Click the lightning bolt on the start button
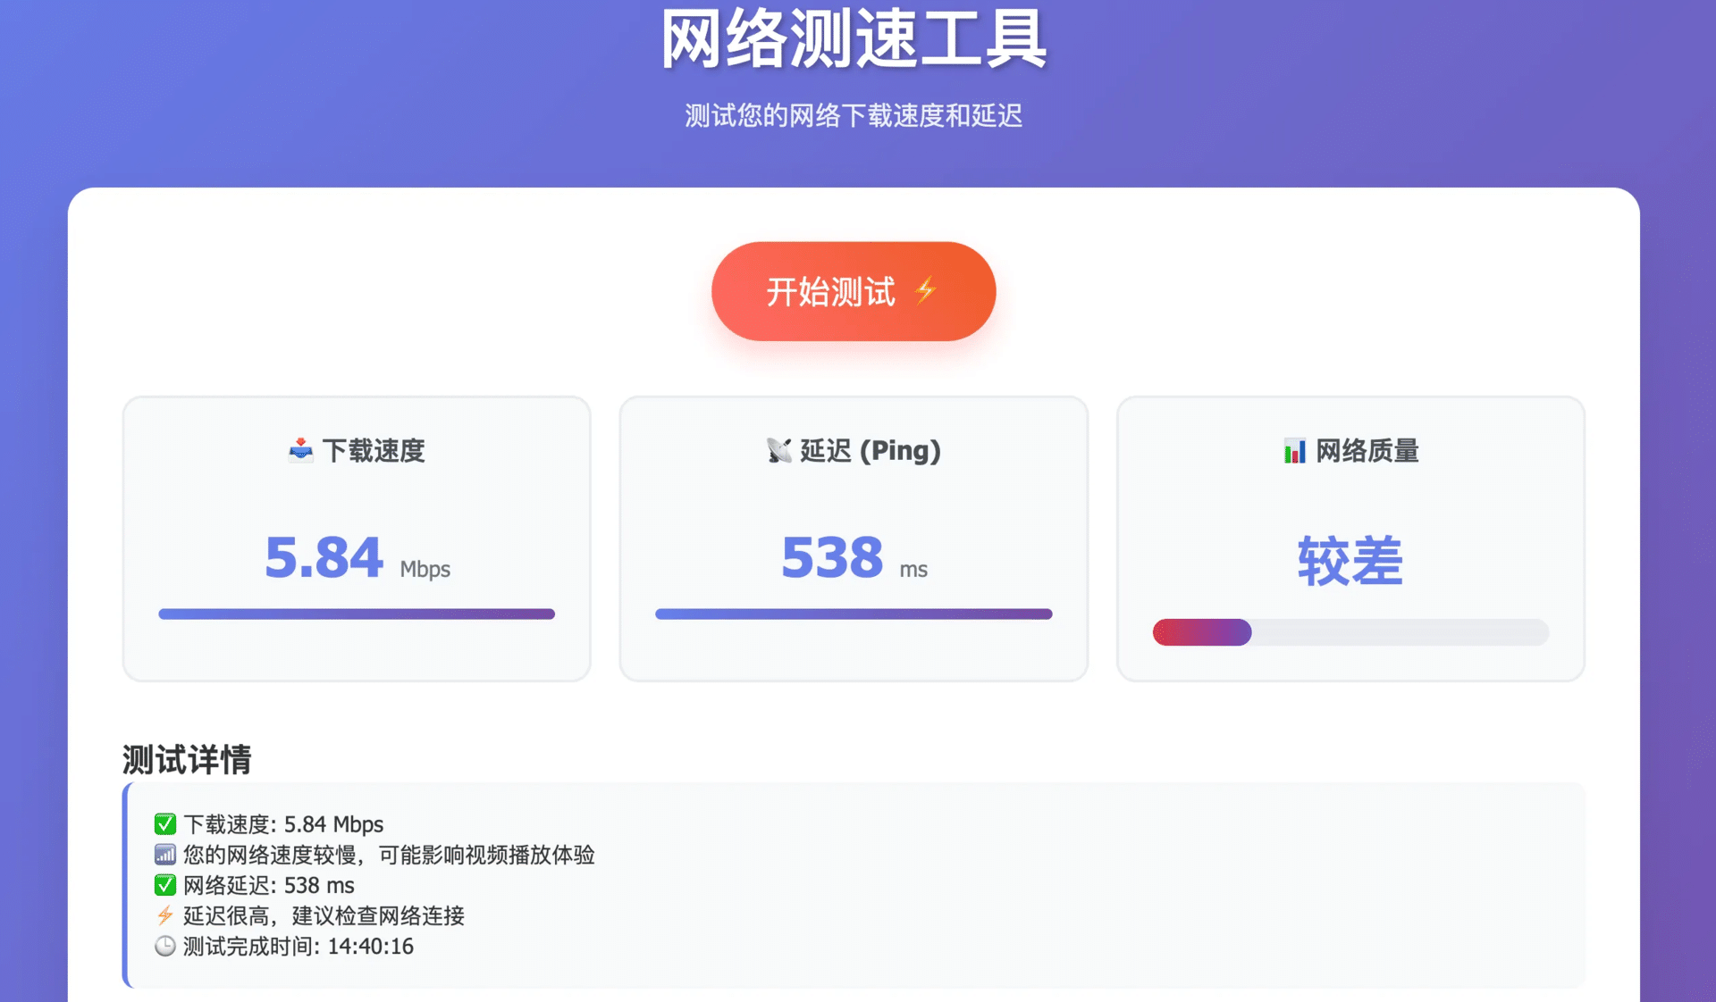The image size is (1716, 1002). pyautogui.click(x=926, y=290)
